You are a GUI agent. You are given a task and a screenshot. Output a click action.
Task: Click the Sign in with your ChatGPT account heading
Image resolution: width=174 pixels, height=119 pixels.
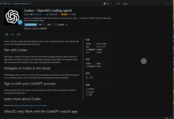click(x=30, y=83)
